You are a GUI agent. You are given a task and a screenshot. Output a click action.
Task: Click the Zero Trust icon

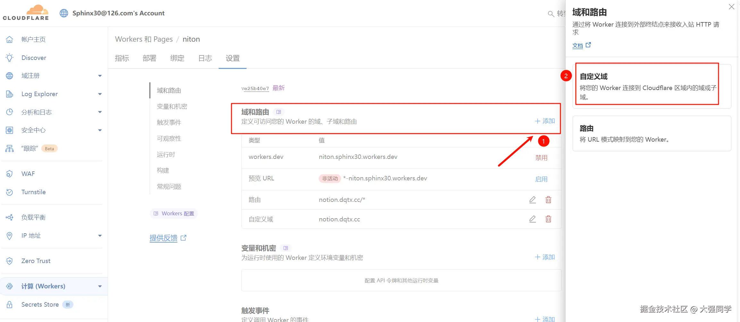pyautogui.click(x=10, y=261)
